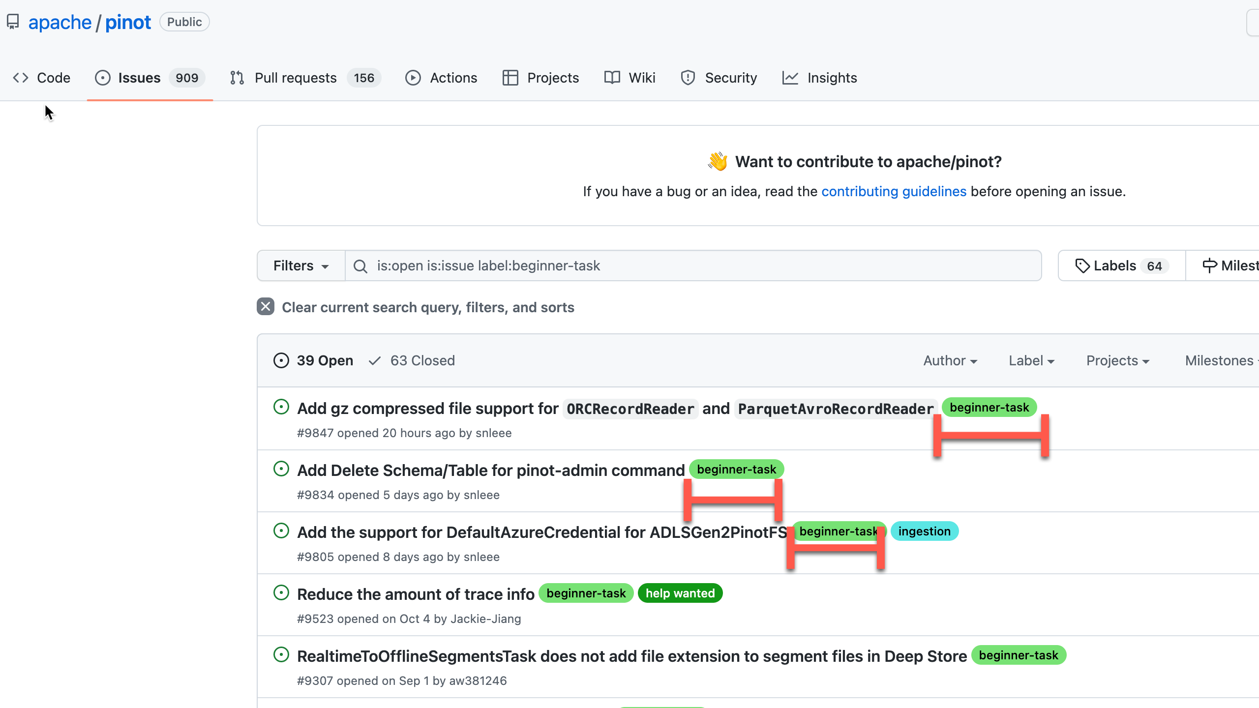Viewport: 1259px width, 708px height.
Task: Click the cyan ingestion label badge
Action: click(924, 531)
